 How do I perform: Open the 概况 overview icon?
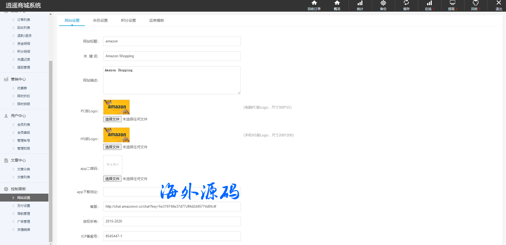click(337, 3)
